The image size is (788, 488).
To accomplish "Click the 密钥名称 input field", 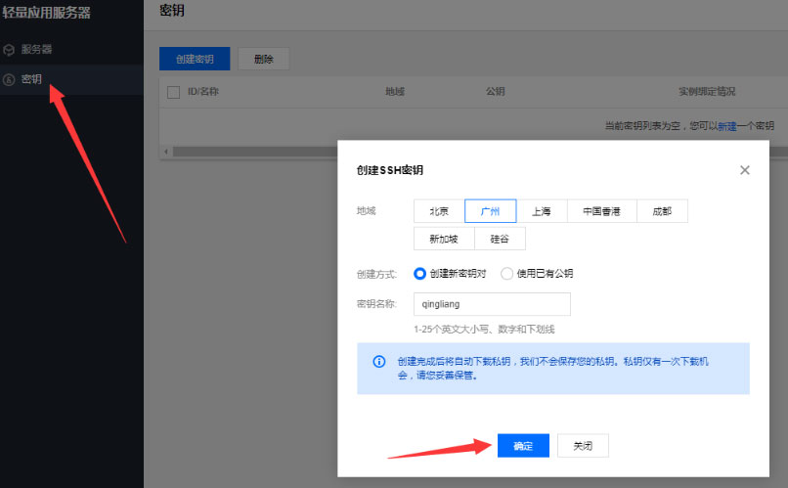I will point(492,304).
